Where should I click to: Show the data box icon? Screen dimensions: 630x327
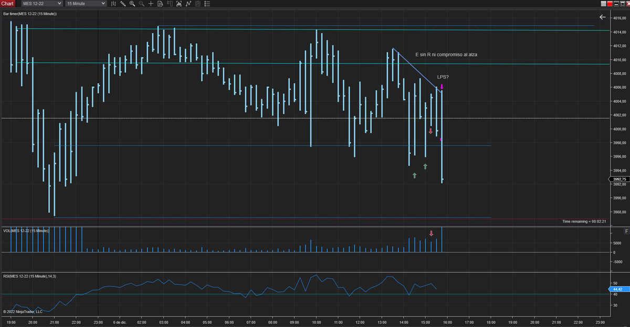160,4
